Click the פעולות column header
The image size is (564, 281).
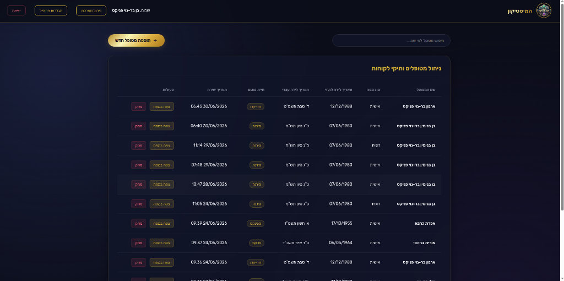point(169,90)
